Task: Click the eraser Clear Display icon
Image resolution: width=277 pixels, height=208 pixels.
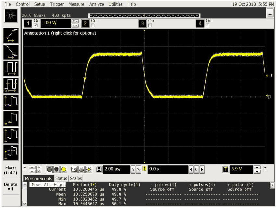Action: pos(82,169)
